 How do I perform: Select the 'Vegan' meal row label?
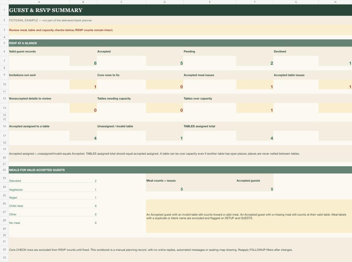(13, 198)
